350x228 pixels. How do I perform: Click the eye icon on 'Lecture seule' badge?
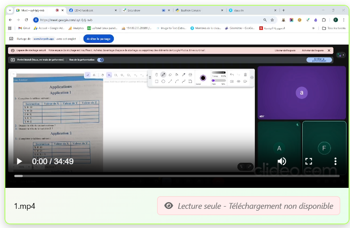169,206
